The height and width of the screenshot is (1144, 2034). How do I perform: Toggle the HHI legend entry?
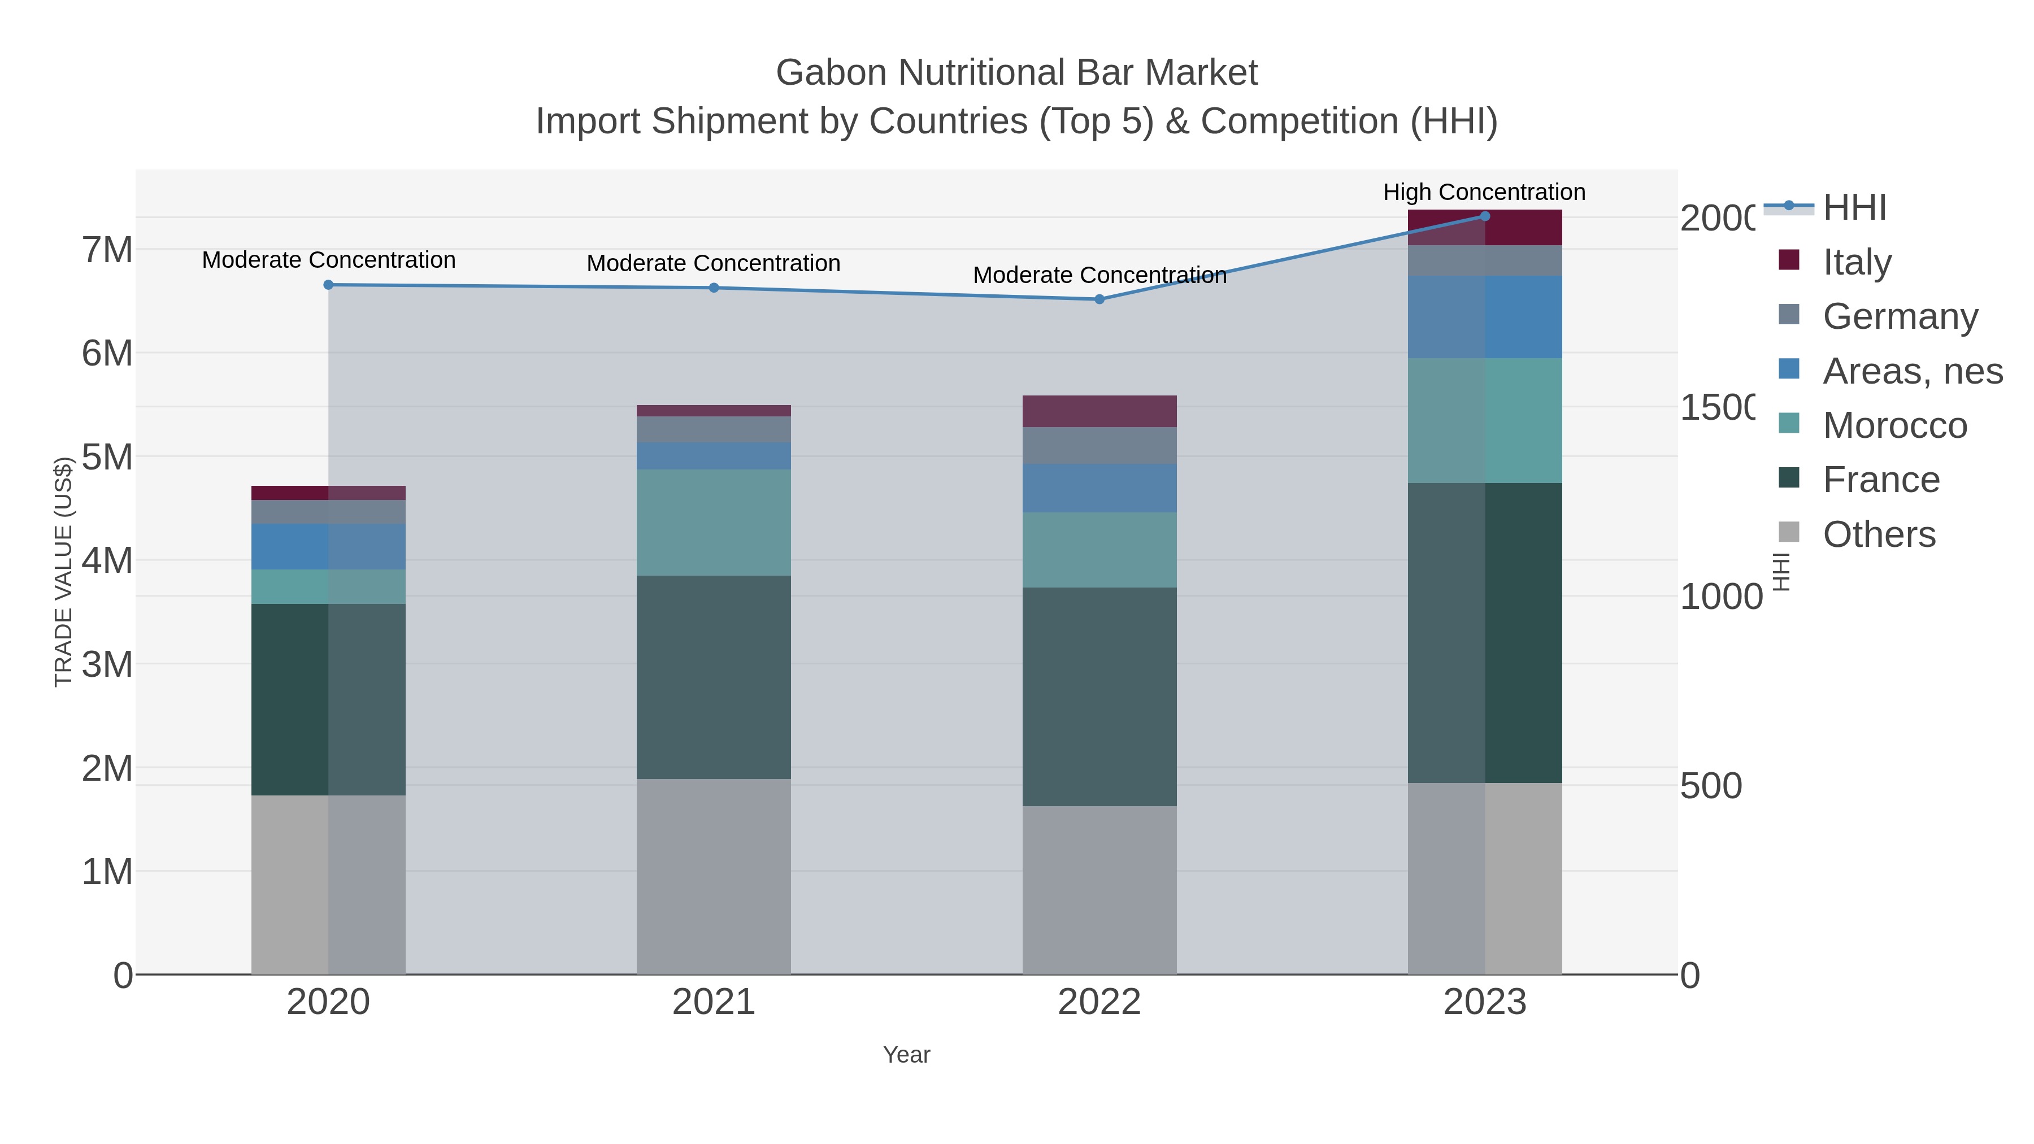pos(1825,207)
